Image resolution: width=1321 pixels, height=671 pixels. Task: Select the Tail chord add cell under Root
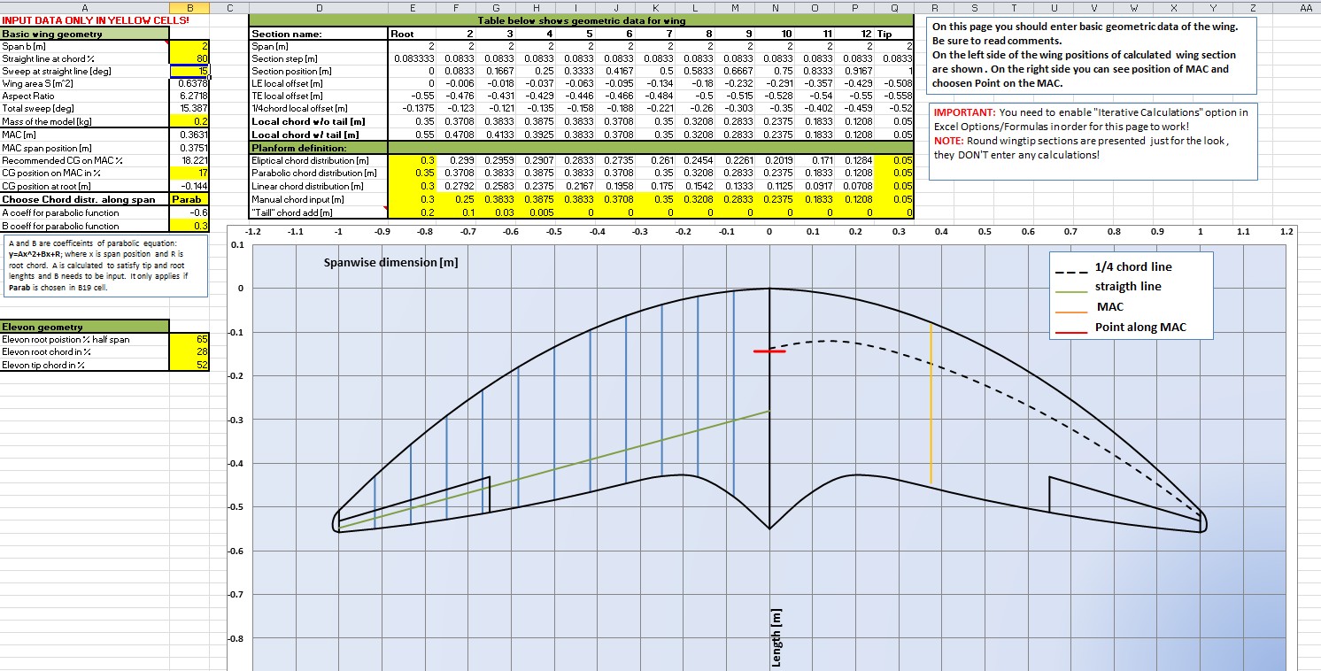click(411, 212)
